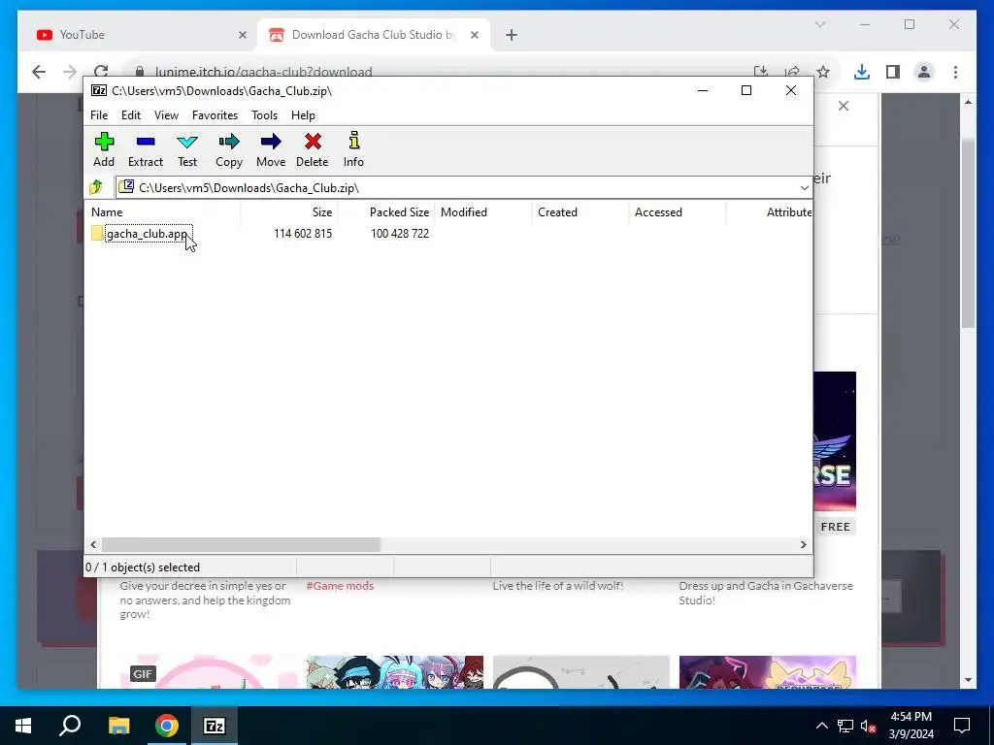Minimize the 7-Zip window

(x=703, y=90)
